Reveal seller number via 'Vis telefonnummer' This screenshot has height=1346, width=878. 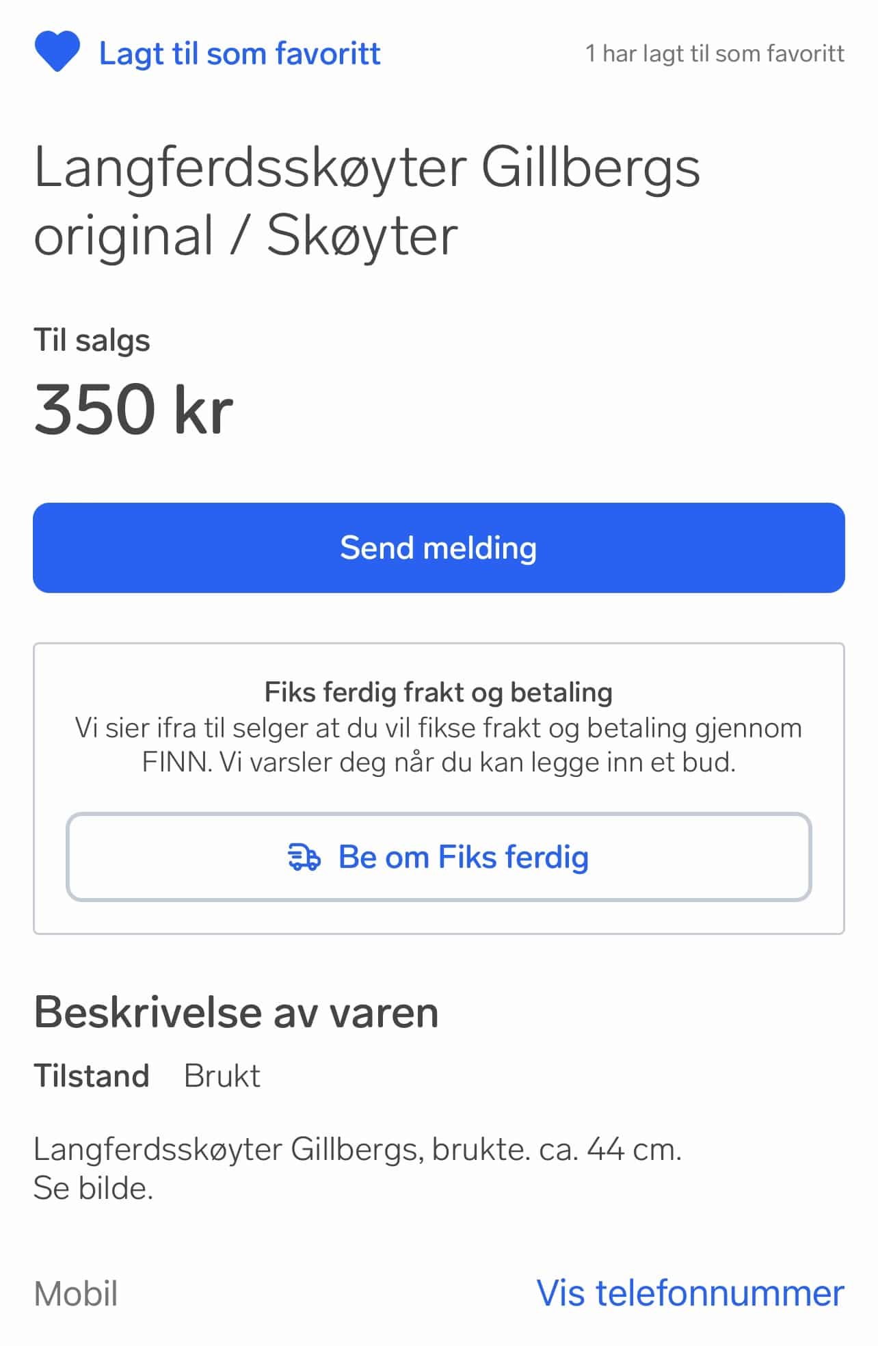click(690, 1293)
